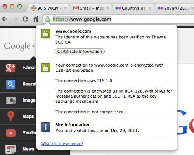Open the 'What do these mean?' link
Screen dimensions: 194x155
(x=62, y=143)
